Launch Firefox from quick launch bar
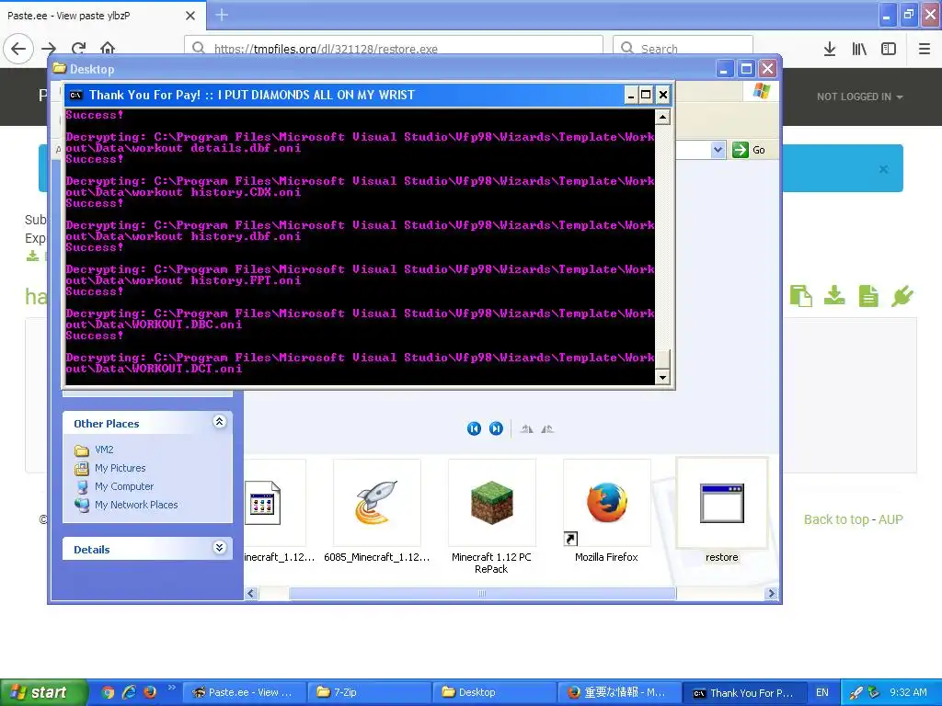The width and height of the screenshot is (942, 706). tap(150, 692)
